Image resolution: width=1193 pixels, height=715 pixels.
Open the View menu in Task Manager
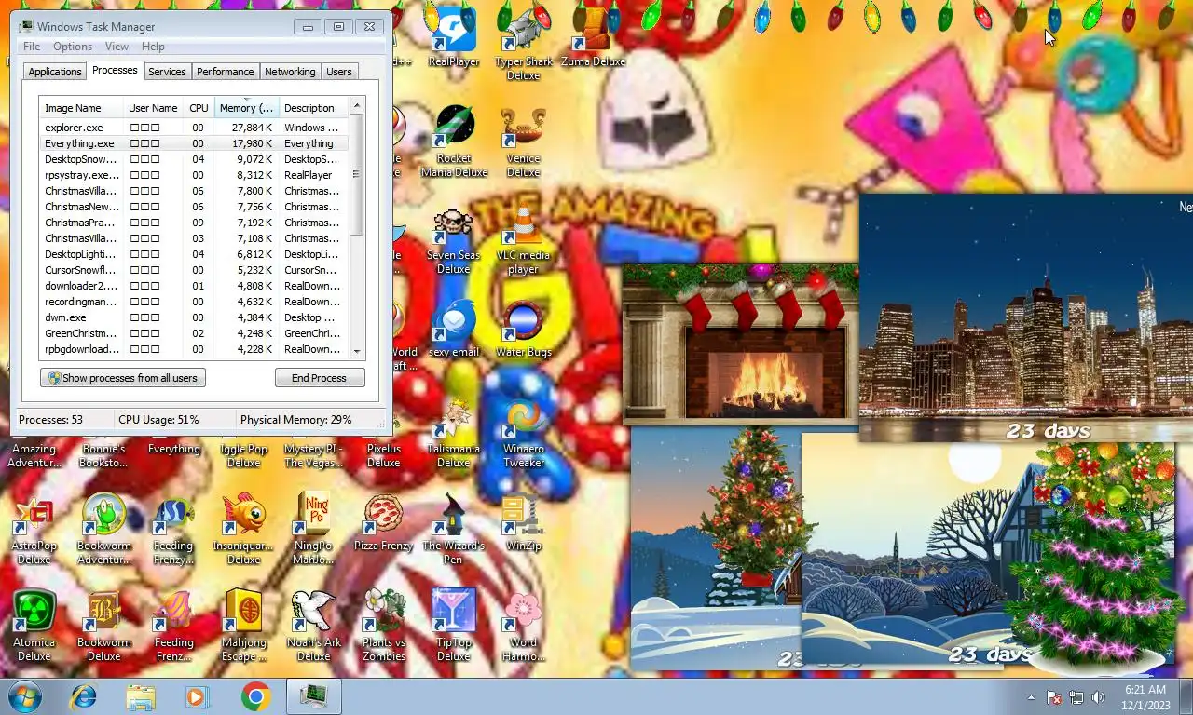(117, 47)
